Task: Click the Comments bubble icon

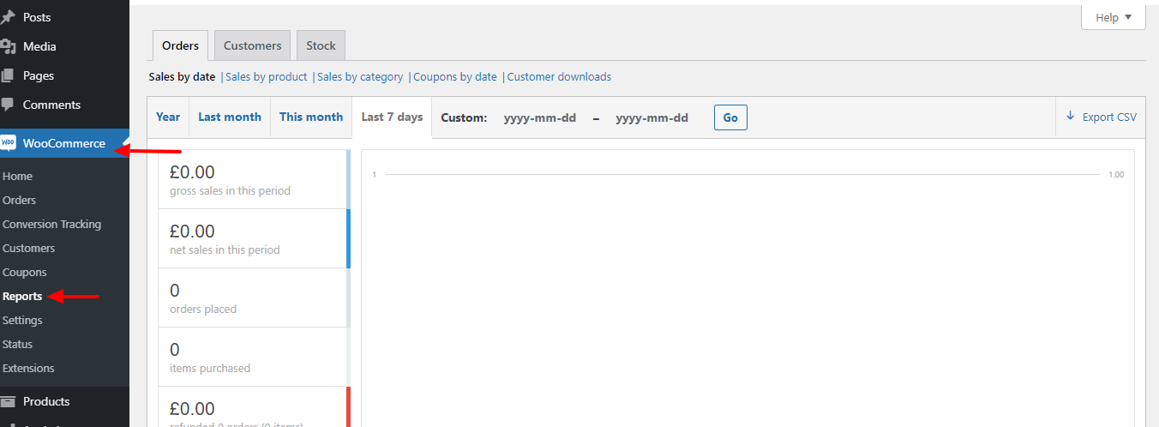Action: (x=8, y=105)
